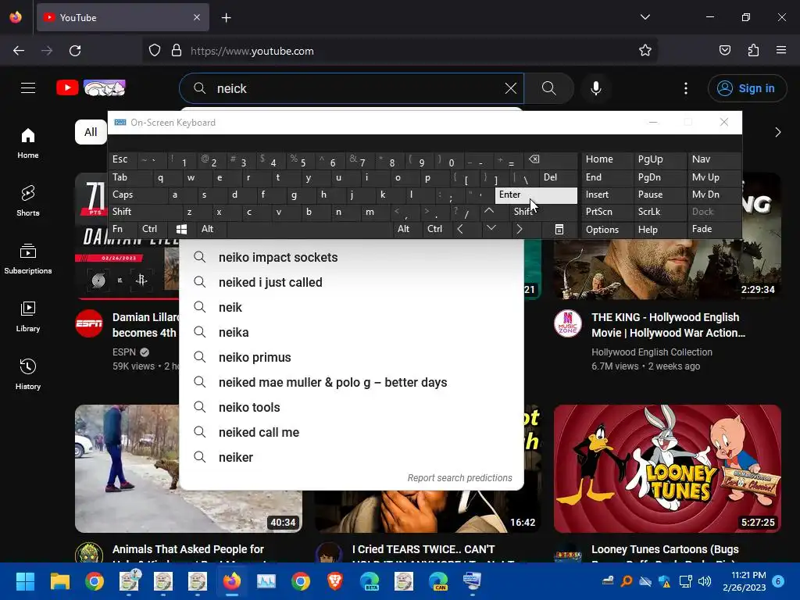The width and height of the screenshot is (800, 600).
Task: Open Animals That Asked People thumbnail
Action: pos(188,469)
